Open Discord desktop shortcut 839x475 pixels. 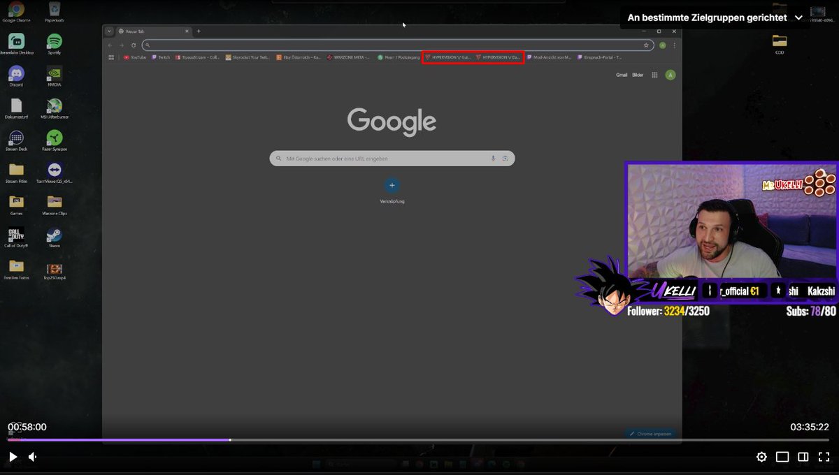(15, 77)
